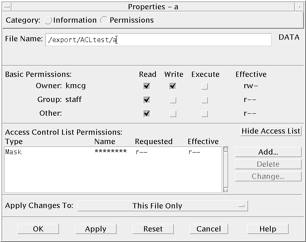Enable Owner Execute permission checkbox
The image size is (306, 242).
pos(205,86)
